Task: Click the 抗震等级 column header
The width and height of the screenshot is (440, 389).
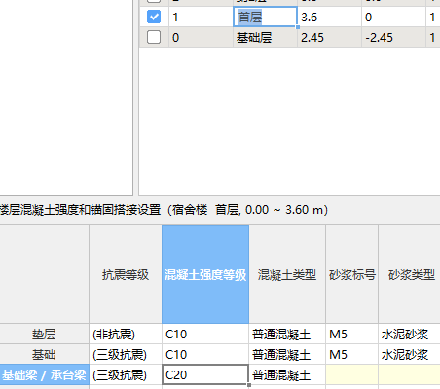Action: [126, 274]
